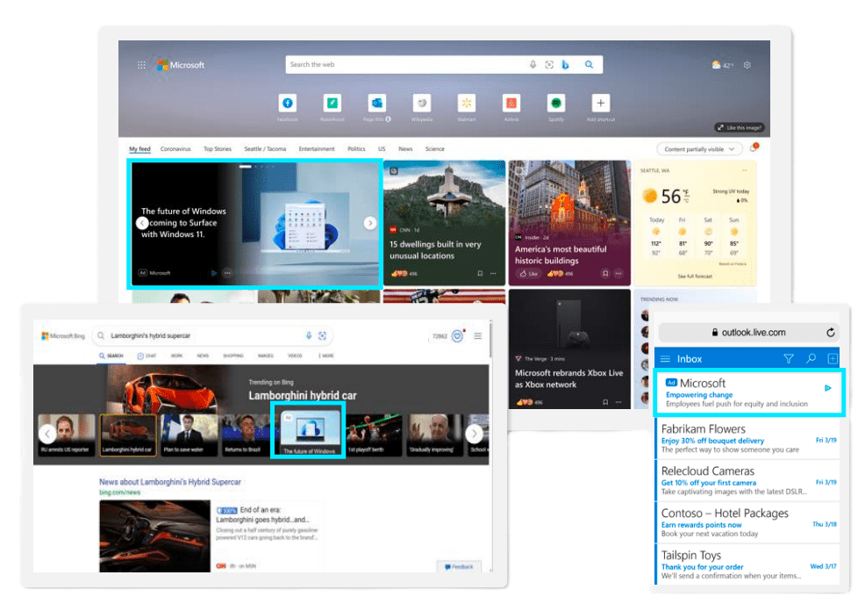Image resolution: width=865 pixels, height=611 pixels.
Task: Click the Add shortcut plus tile
Action: coord(601,104)
